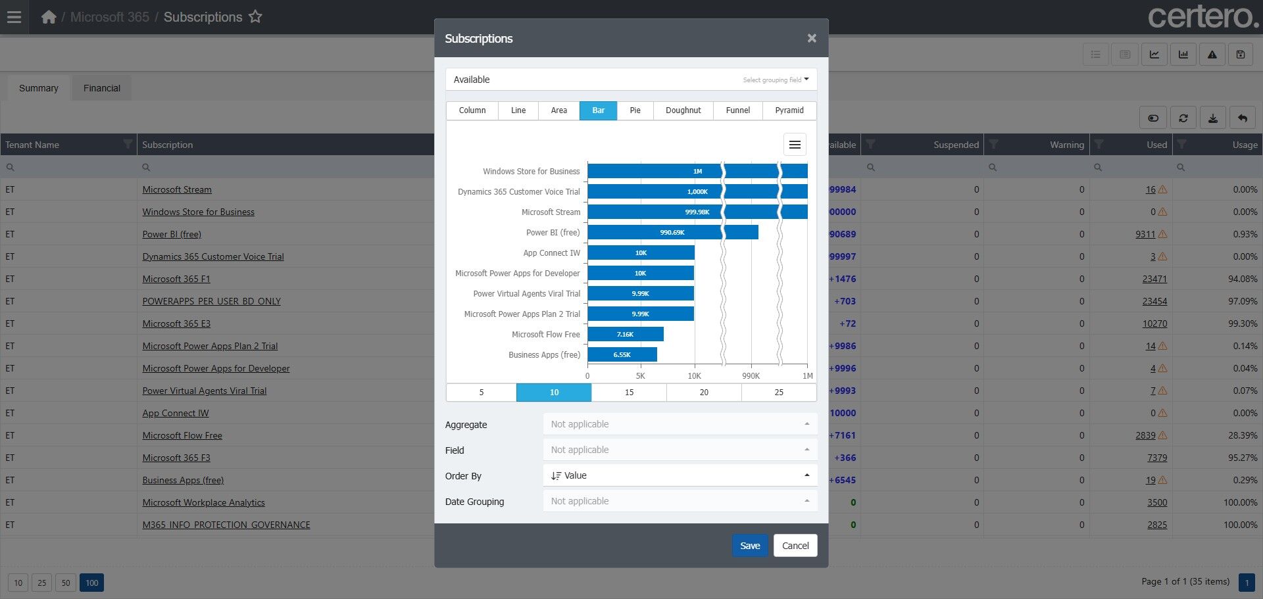The height and width of the screenshot is (599, 1263).
Task: Set page size to 25 rows
Action: pyautogui.click(x=41, y=583)
